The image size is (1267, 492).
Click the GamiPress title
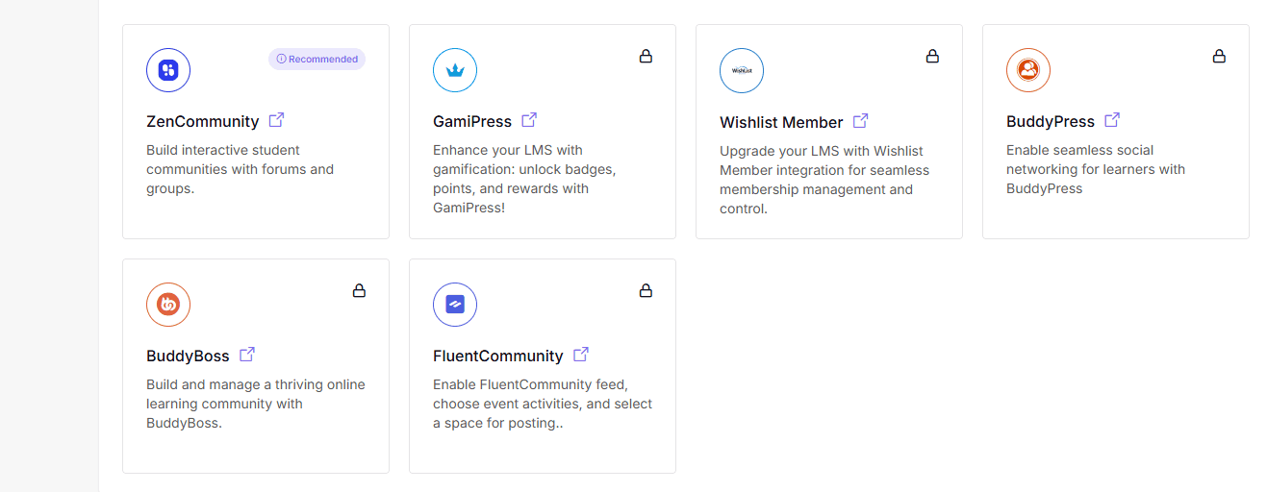tap(472, 122)
